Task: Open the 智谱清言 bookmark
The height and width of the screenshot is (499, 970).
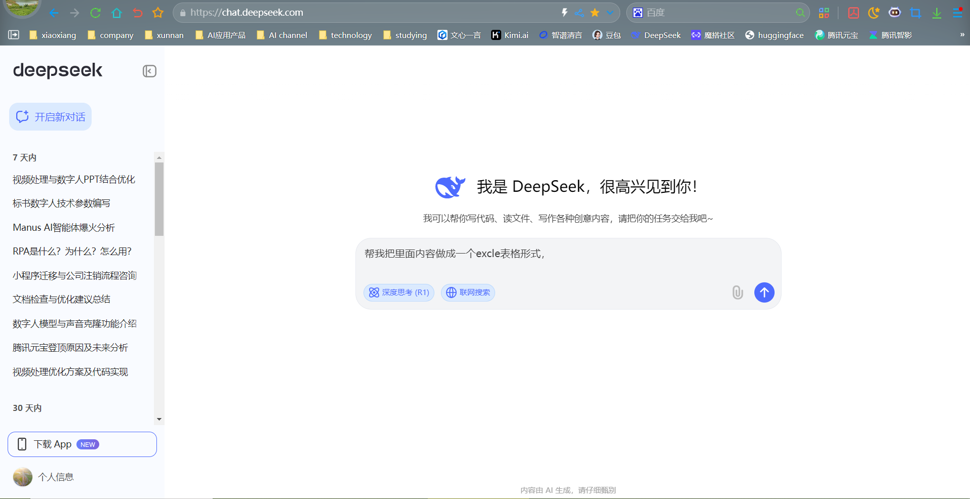Action: (x=560, y=35)
